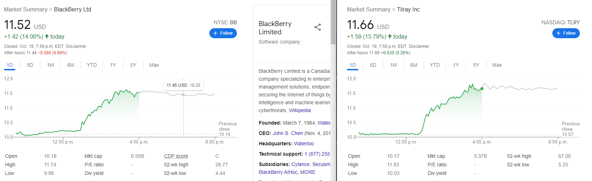Viewport: 592px width, 181px height.
Task: Click the share icon beside BlackBerry Limited
Action: (x=318, y=27)
